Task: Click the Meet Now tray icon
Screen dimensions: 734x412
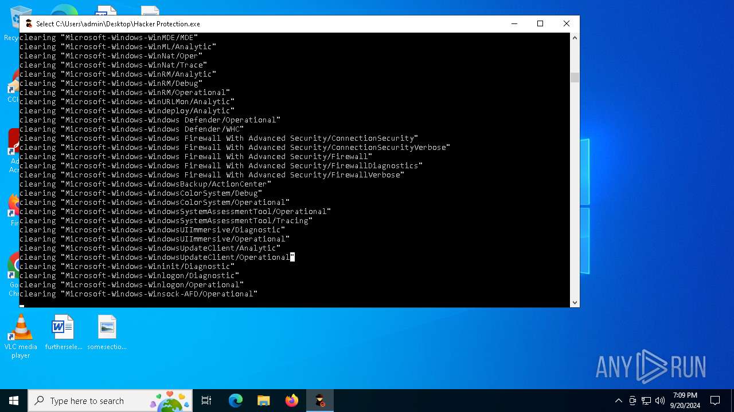Action: coord(633,401)
